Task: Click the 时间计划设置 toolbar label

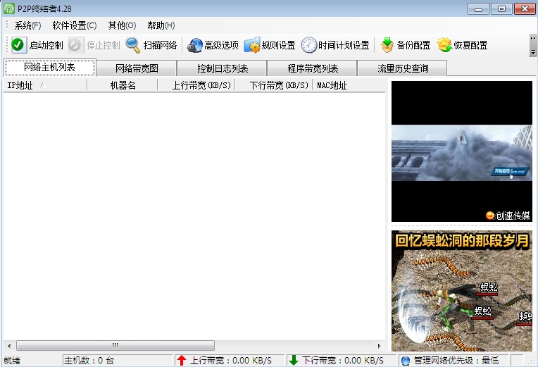Action: [344, 45]
